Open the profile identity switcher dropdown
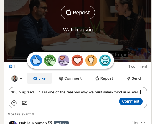The image size is (152, 124). tap(17, 78)
